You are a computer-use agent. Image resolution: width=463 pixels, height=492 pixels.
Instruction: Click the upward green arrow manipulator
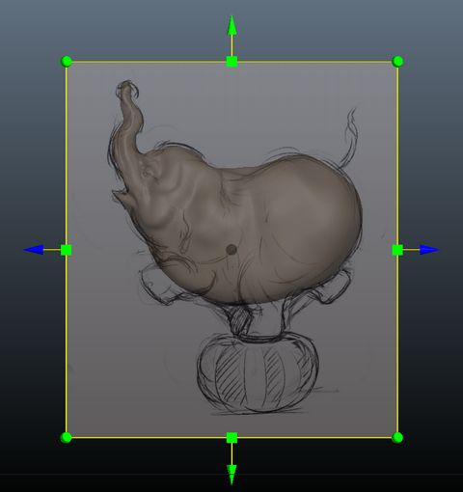[x=231, y=25]
